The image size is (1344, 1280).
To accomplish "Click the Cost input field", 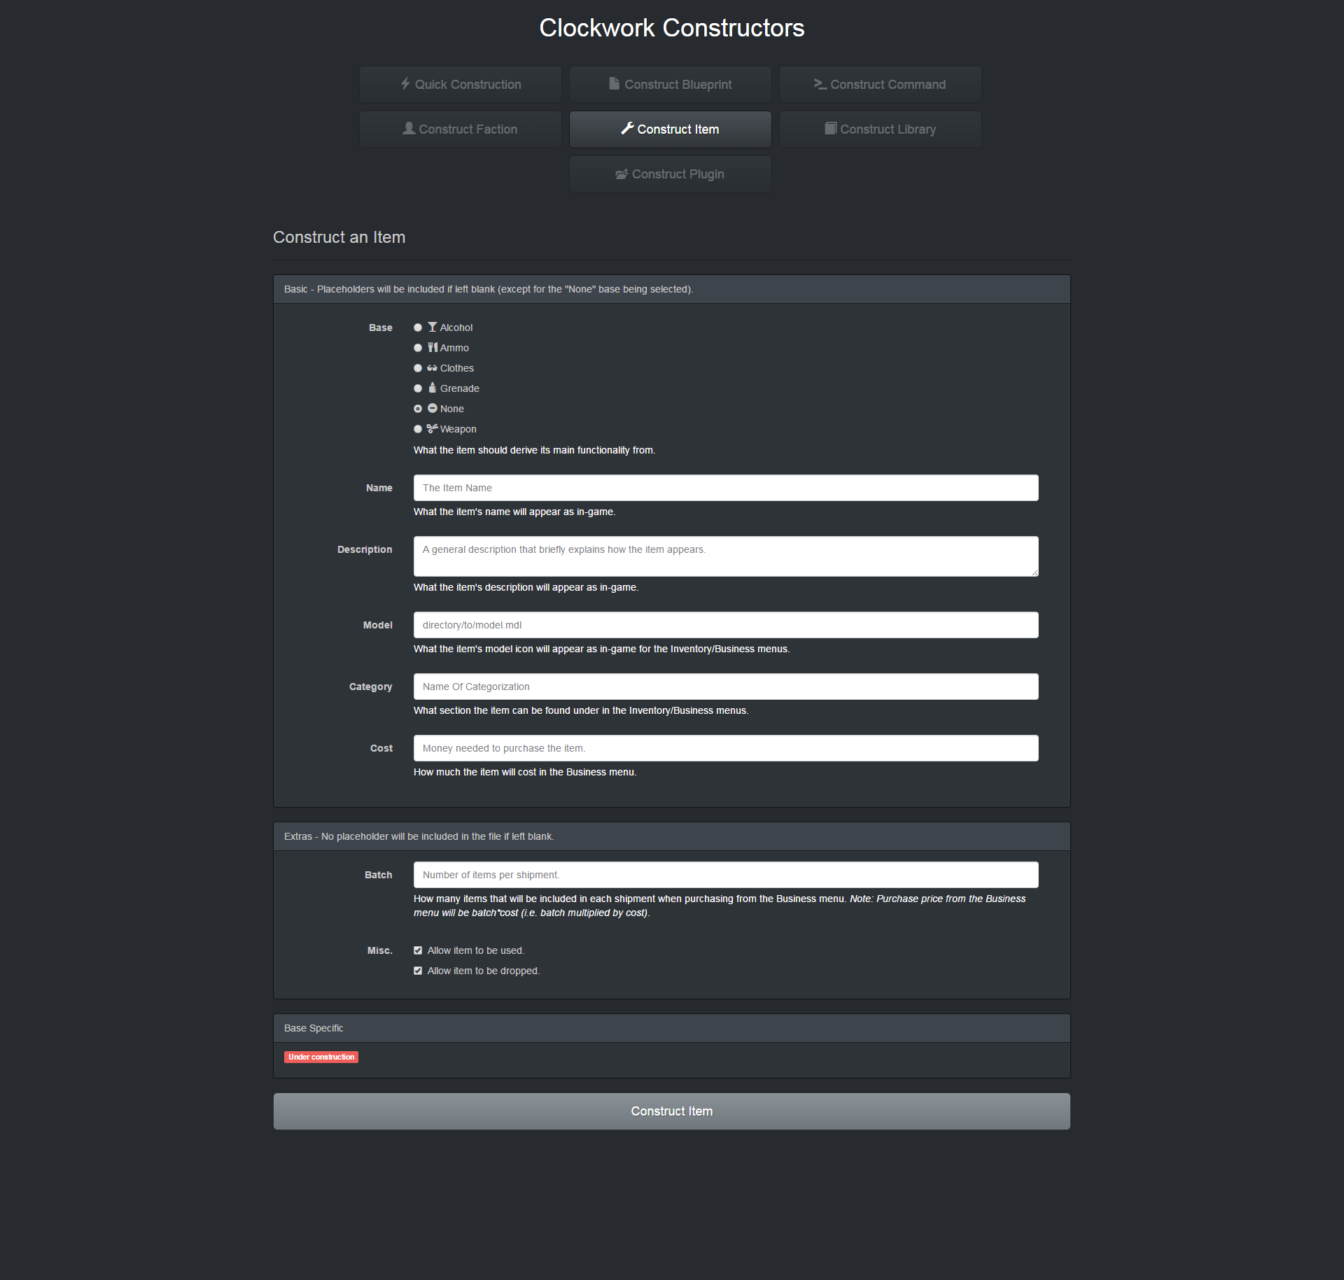I will (x=725, y=748).
